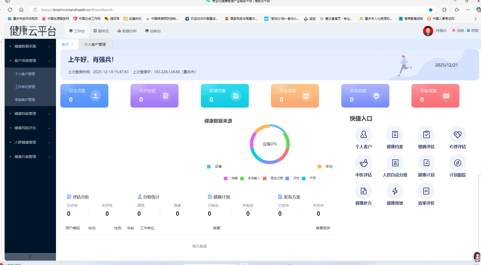481x265 pixels.
Task: Toggle the 手动输入 legend entry
Action: [x=250, y=178]
